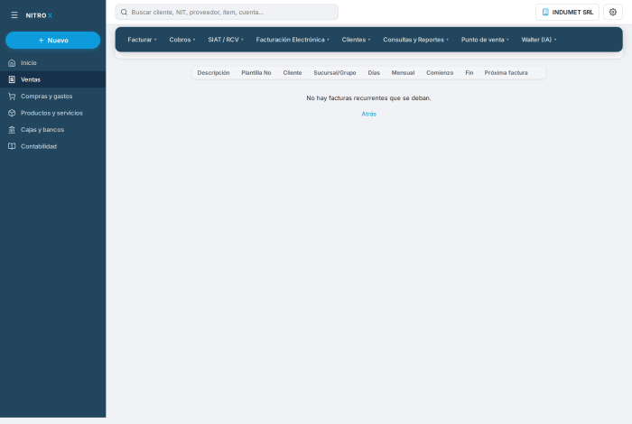
Task: Navigate to Cajas y bancos
Action: tap(52, 130)
